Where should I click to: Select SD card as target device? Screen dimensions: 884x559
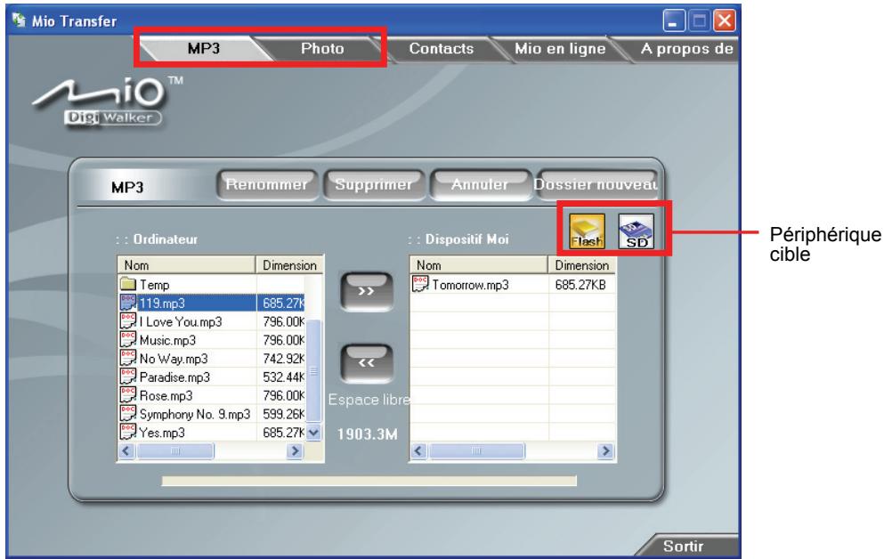click(x=636, y=231)
